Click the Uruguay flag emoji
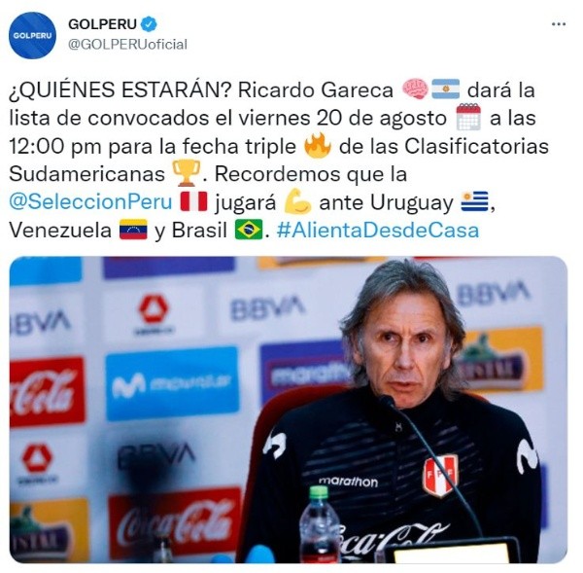583x573 pixels. click(474, 201)
